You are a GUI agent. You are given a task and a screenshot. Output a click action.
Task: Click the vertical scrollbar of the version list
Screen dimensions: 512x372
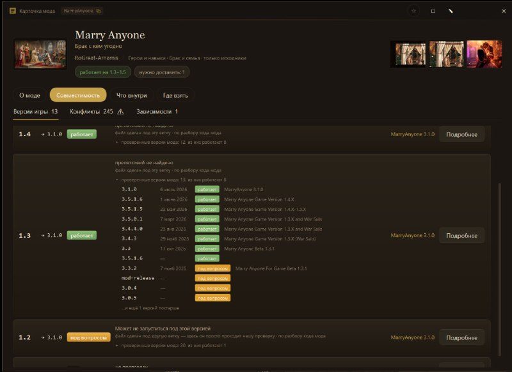click(500, 269)
